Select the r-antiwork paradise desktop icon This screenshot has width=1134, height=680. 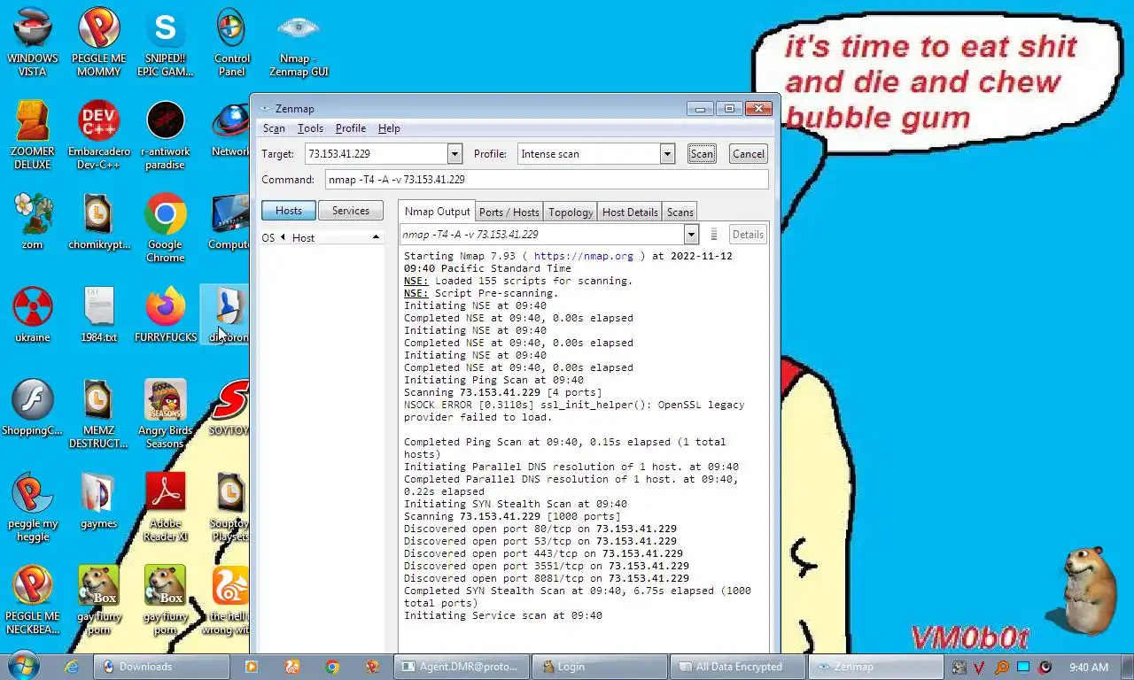[165, 135]
